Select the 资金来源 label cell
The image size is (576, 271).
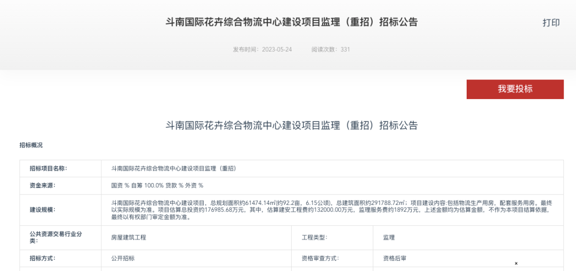point(43,186)
